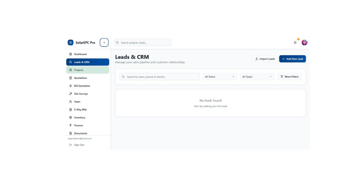
Task: Click the funnel icon in More Filters
Action: click(282, 76)
